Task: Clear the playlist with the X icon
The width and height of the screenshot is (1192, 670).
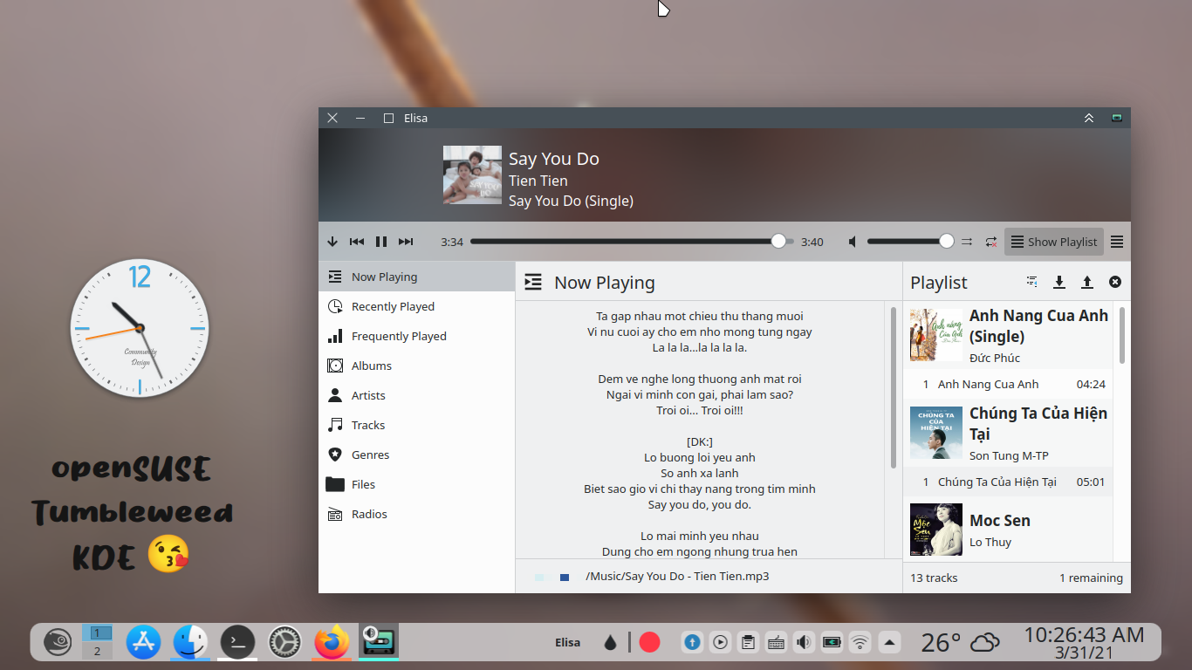Action: tap(1115, 282)
